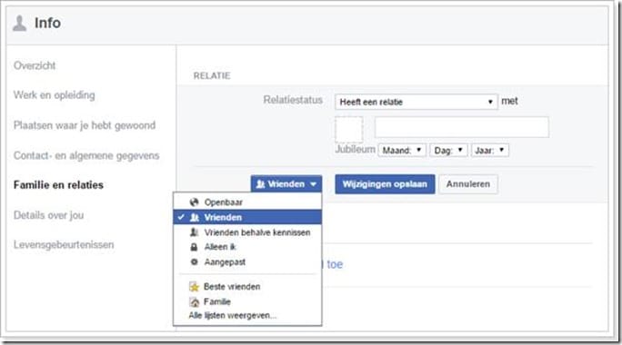Click the Wijzigingen opslaan button
Viewport: 622px width, 345px height.
pyautogui.click(x=385, y=184)
